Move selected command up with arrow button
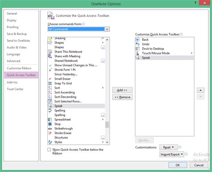This screenshot has height=172, width=212. pos(200,90)
